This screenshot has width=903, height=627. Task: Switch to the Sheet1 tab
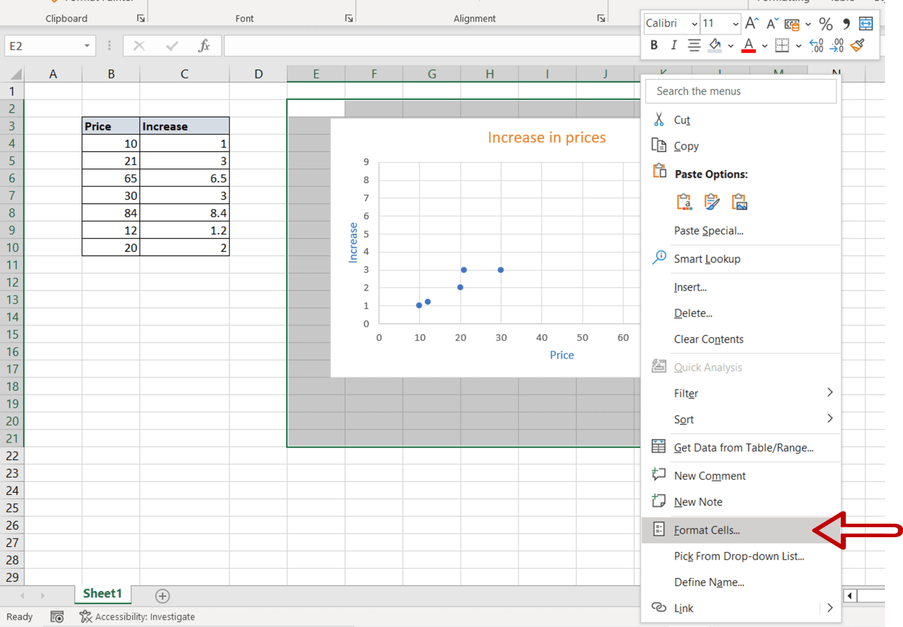(103, 593)
